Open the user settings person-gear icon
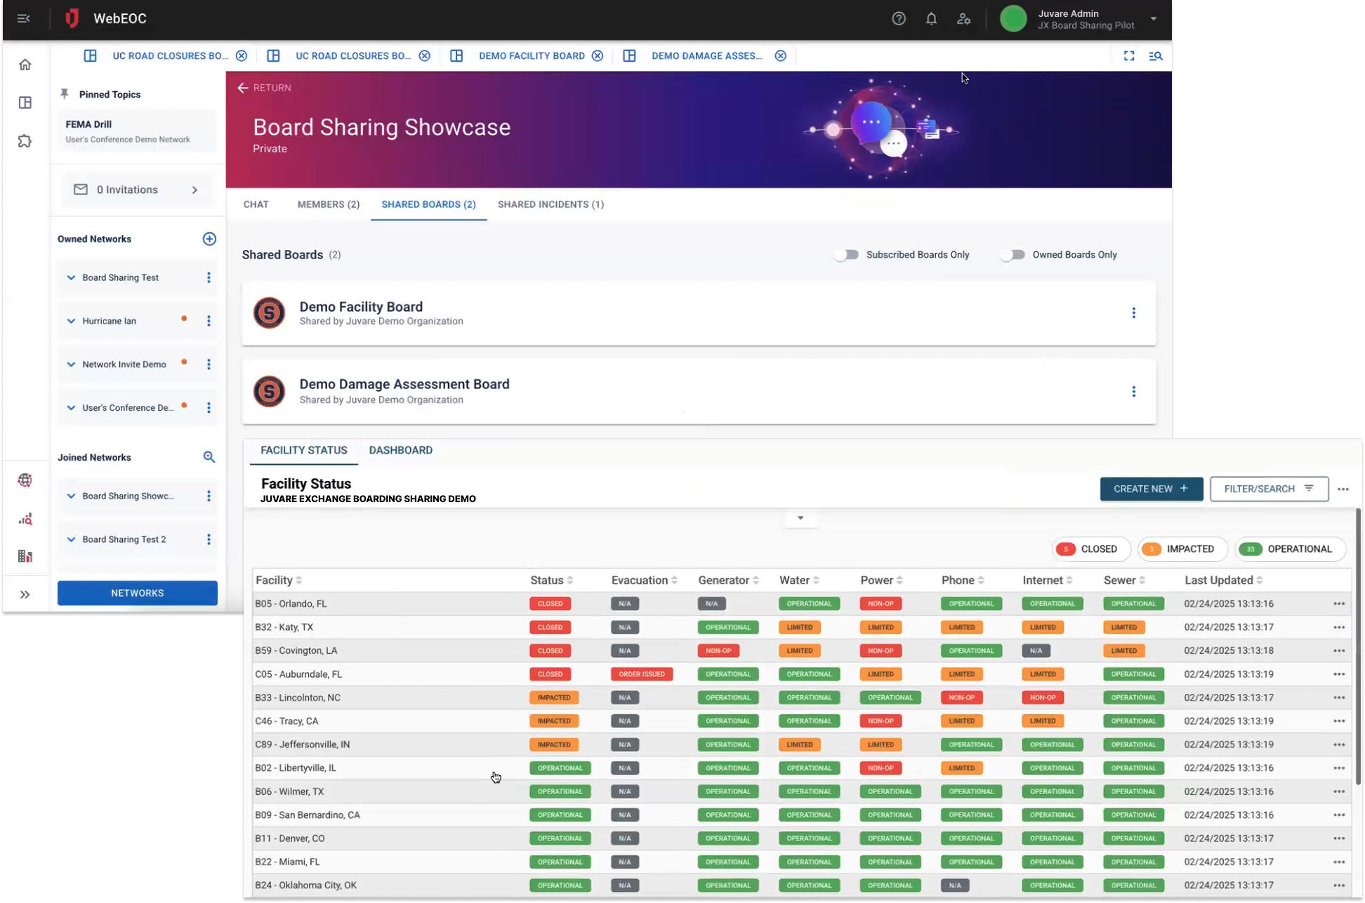Viewport: 1365px width, 903px height. click(963, 19)
